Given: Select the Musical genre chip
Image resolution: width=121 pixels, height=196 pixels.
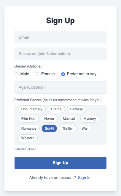Looking at the screenshot, I should 69,119.
